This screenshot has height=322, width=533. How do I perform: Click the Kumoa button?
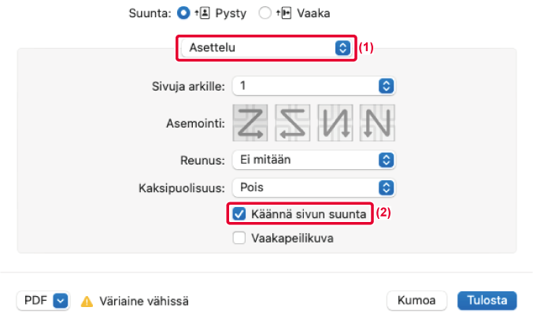pyautogui.click(x=416, y=301)
